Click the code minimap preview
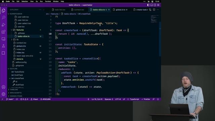This screenshot has width=215, height=121. (x=155, y=19)
